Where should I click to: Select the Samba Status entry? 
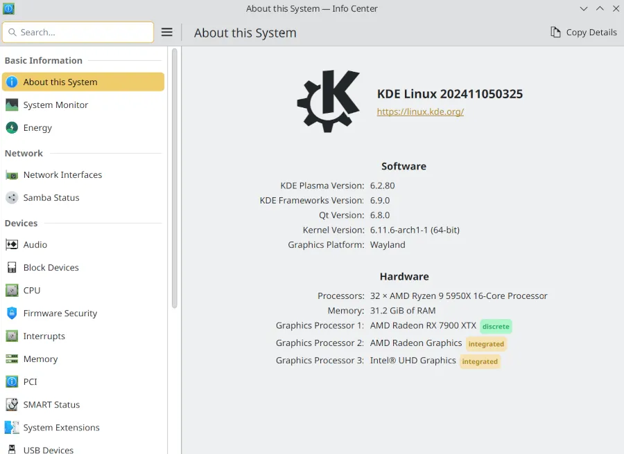click(83, 197)
